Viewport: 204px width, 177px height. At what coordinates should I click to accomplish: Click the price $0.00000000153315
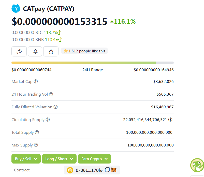point(60,21)
